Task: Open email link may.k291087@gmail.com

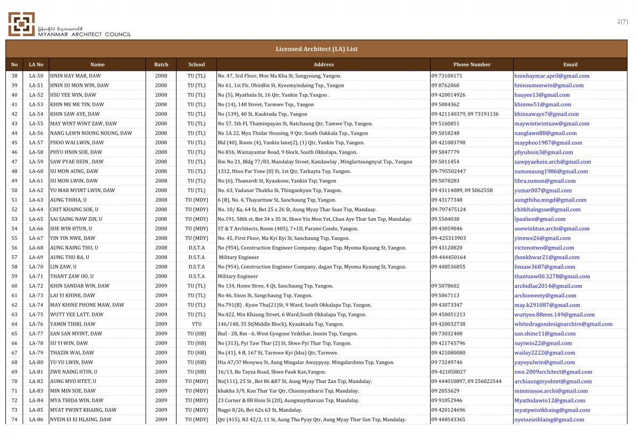Action: click(547, 305)
